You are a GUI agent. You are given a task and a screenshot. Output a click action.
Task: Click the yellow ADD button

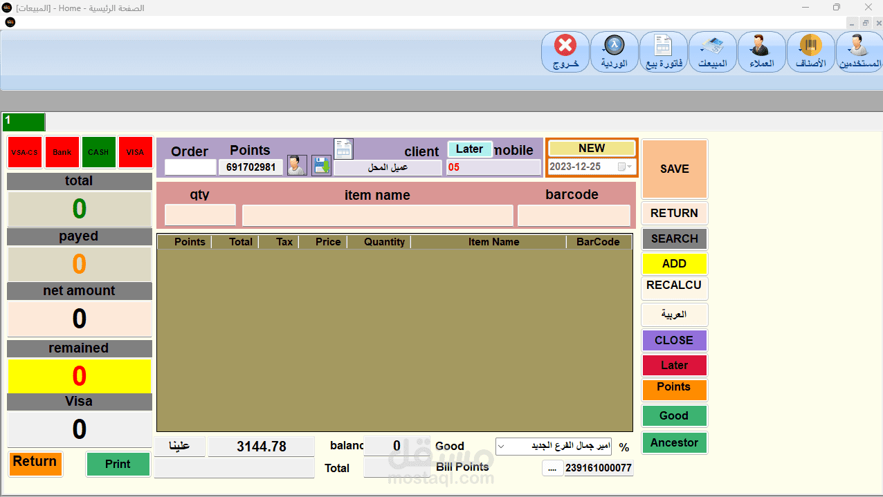(675, 263)
